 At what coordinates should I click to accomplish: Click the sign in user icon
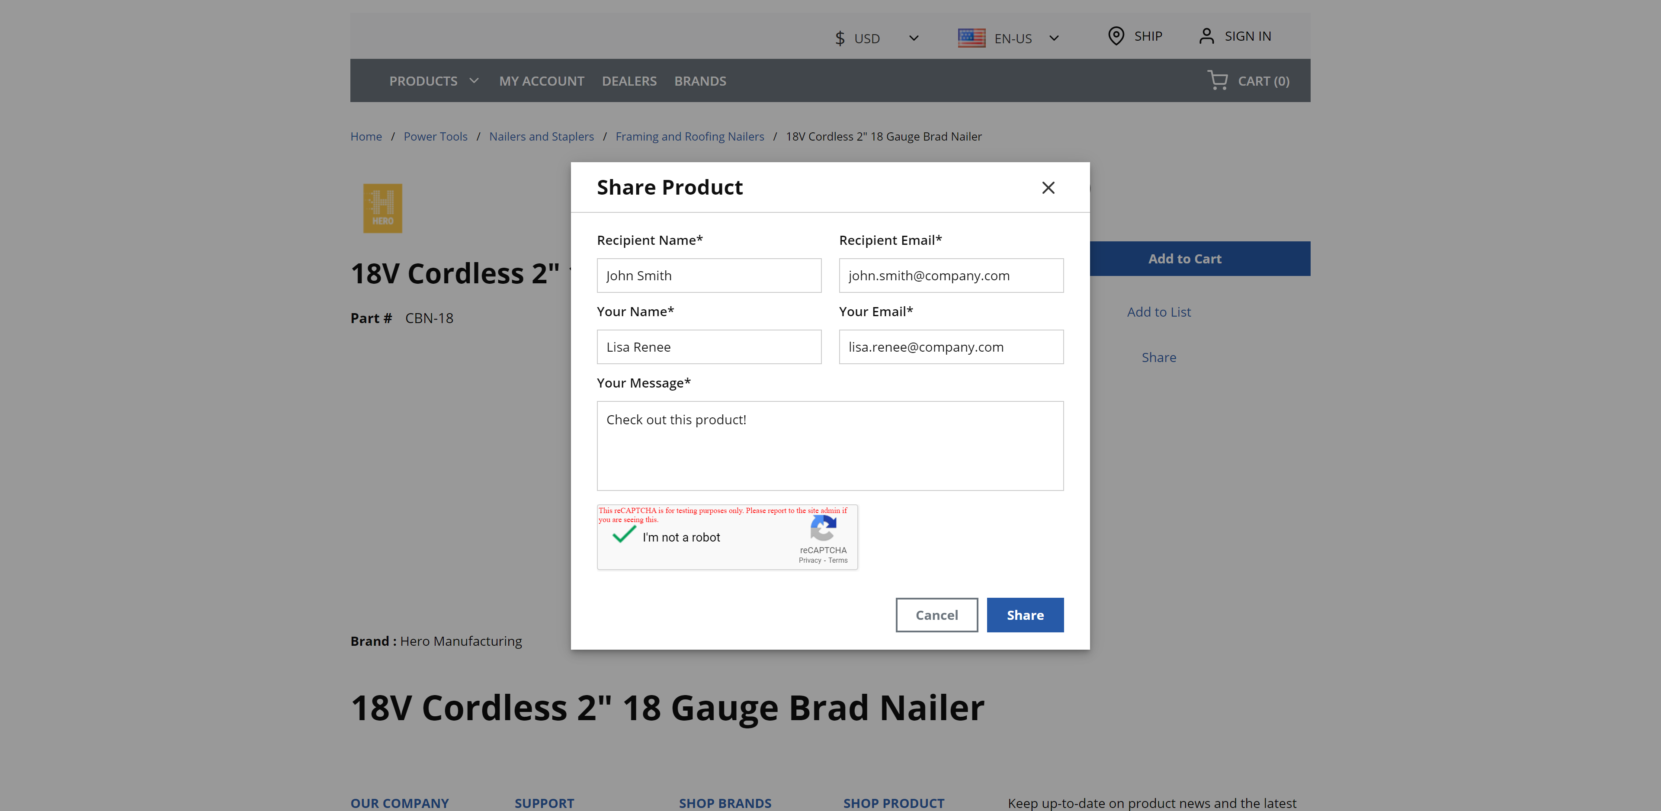pos(1206,36)
